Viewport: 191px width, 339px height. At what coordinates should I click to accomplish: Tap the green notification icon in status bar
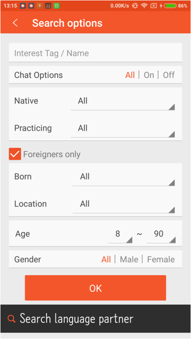point(56,6)
